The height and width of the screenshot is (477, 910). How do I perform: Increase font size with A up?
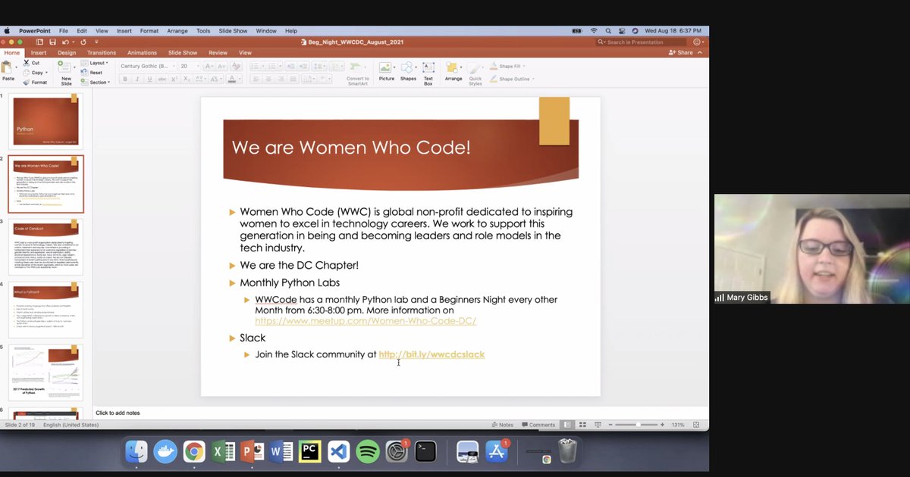209,66
